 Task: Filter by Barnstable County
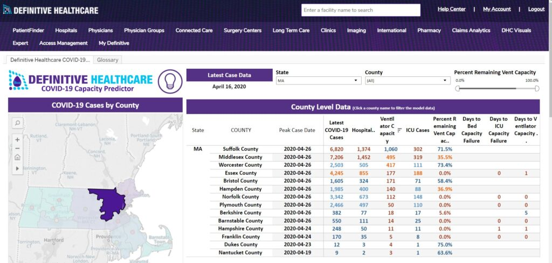240,221
